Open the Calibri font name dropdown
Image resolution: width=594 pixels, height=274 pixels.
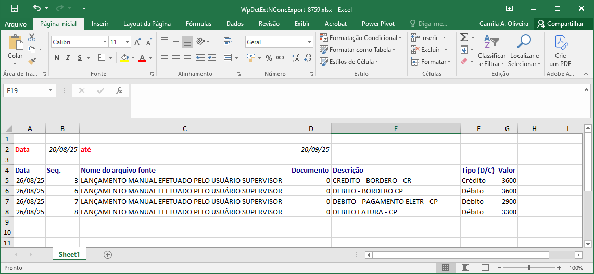pos(105,42)
